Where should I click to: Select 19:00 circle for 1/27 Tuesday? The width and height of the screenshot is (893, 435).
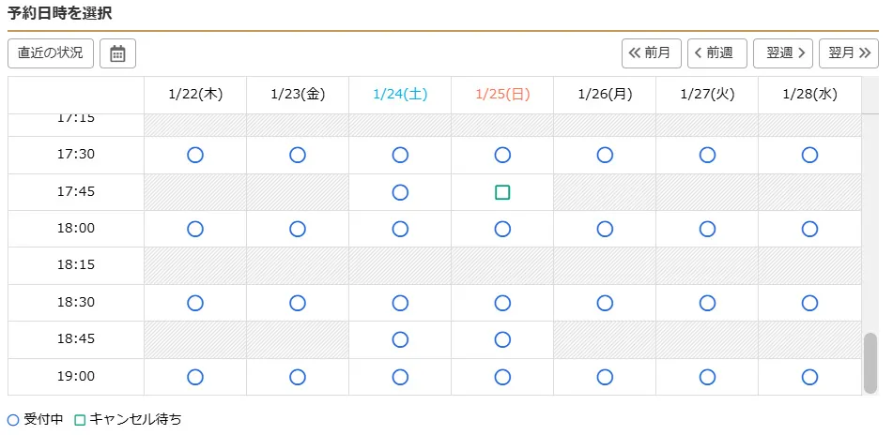[x=707, y=377]
